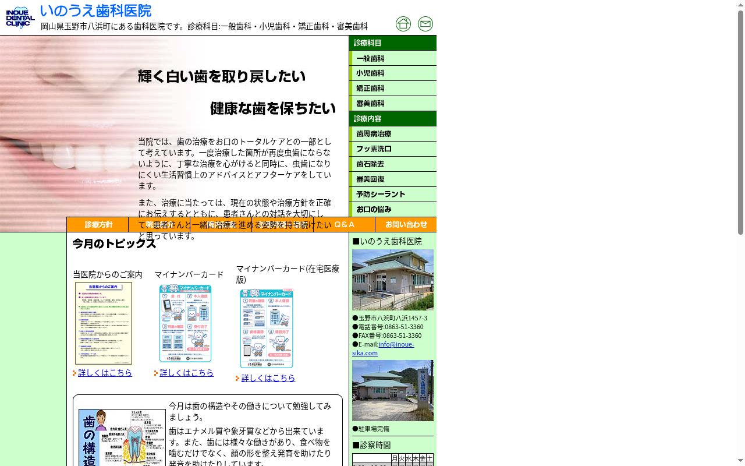Open the home icon in header
The width and height of the screenshot is (745, 466).
[x=403, y=24]
